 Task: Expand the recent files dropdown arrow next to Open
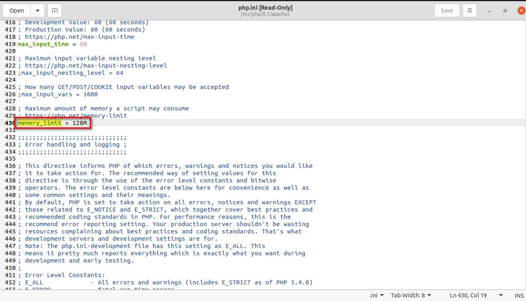click(x=38, y=11)
